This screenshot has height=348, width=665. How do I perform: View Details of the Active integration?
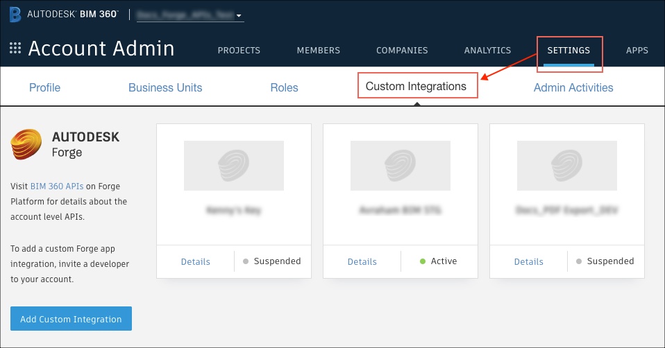pyautogui.click(x=362, y=262)
